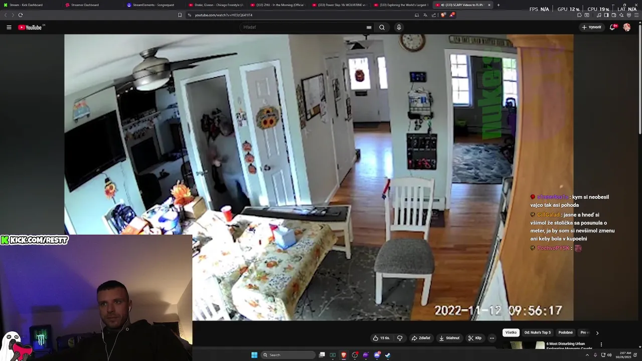The height and width of the screenshot is (361, 642).
Task: Open the Brave VPN shield icon
Action: (x=629, y=15)
